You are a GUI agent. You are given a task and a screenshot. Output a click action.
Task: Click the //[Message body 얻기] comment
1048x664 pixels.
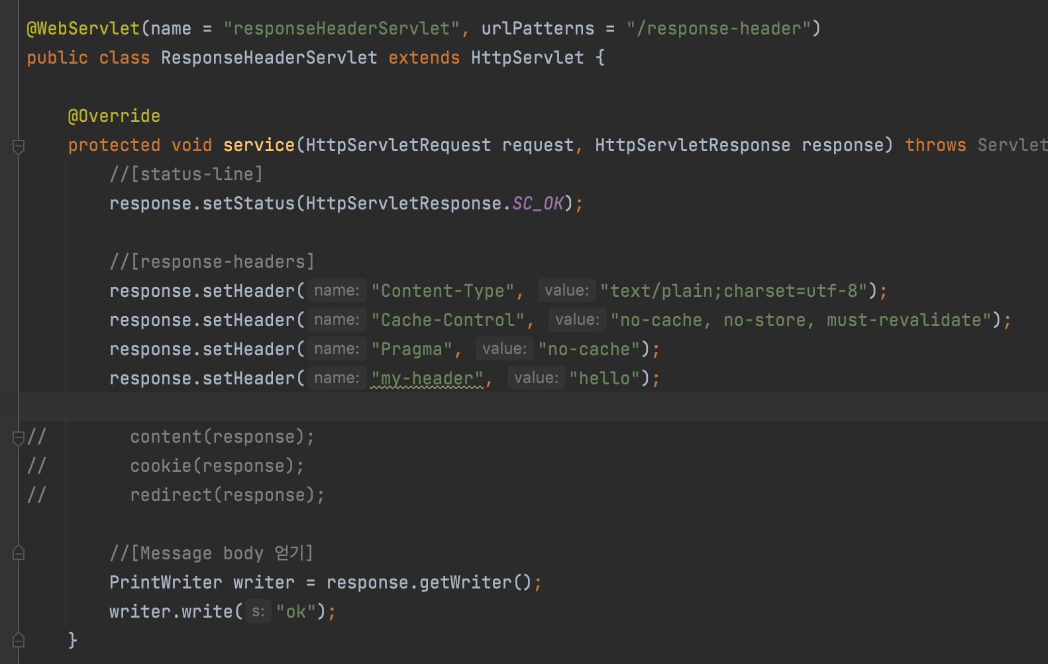[x=211, y=553]
